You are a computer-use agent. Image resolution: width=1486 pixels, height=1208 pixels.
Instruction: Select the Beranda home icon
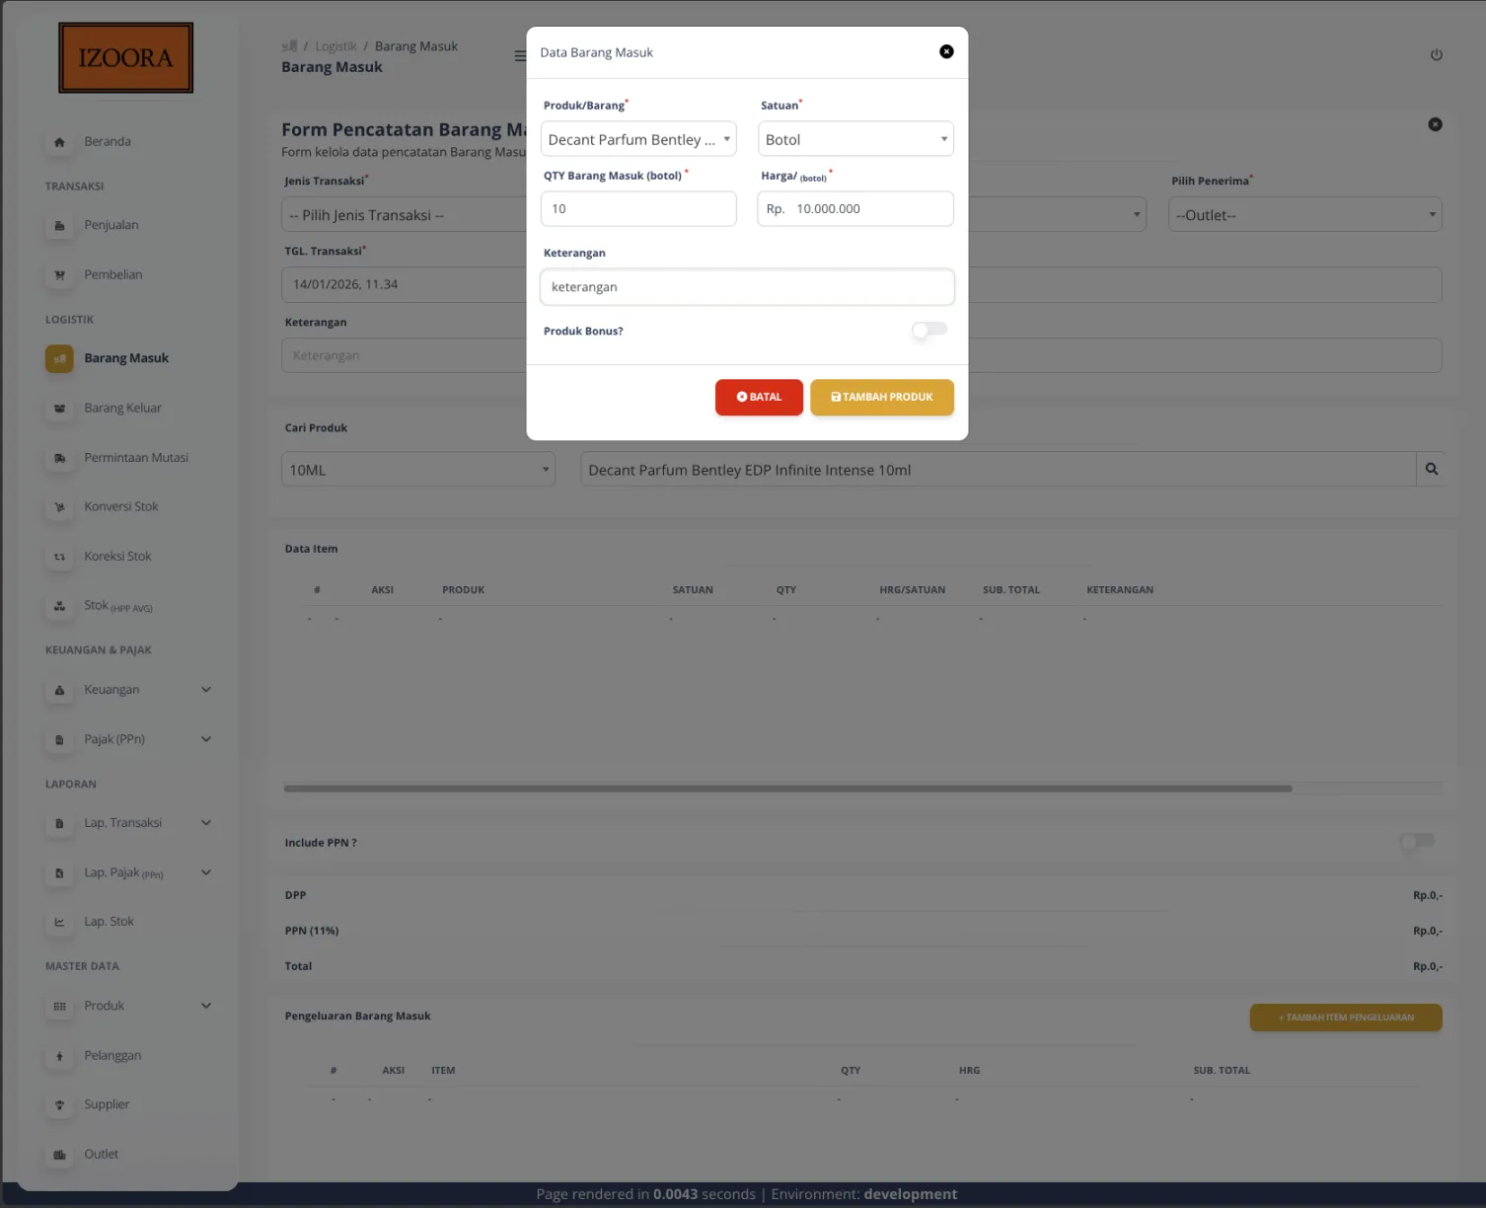[59, 141]
